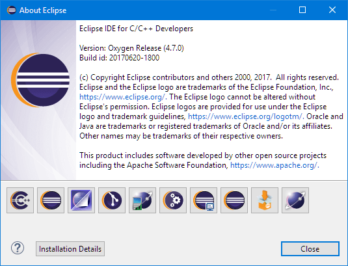This screenshot has height=266, width=348.
Task: Maximize the About Eclipse window
Action: coord(302,10)
